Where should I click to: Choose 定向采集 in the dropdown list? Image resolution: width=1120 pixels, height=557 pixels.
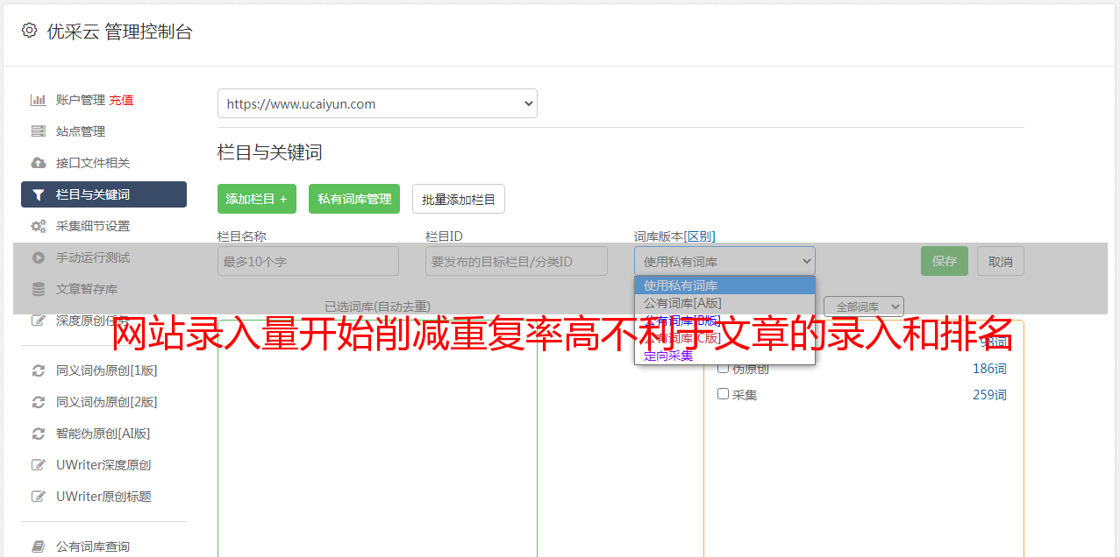coord(724,356)
